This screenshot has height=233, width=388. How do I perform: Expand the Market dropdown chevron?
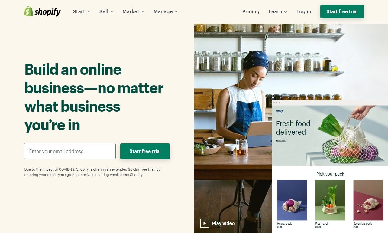point(143,11)
